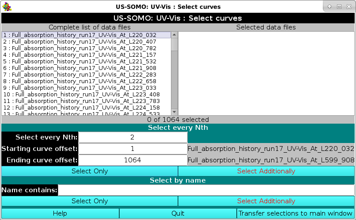
Task: Select file 1 ending in L220_032
Action: tap(86, 35)
